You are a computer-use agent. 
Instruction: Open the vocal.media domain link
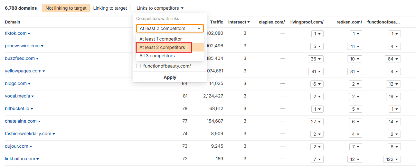pyautogui.click(x=17, y=96)
